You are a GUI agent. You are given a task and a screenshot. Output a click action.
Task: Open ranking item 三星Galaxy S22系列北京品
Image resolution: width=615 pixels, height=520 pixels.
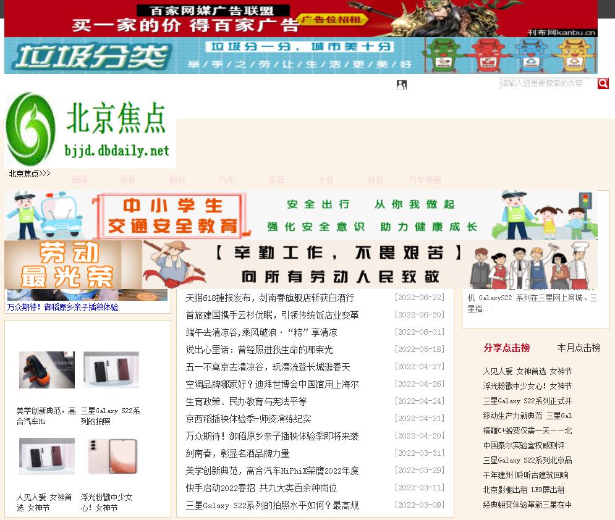point(527,460)
